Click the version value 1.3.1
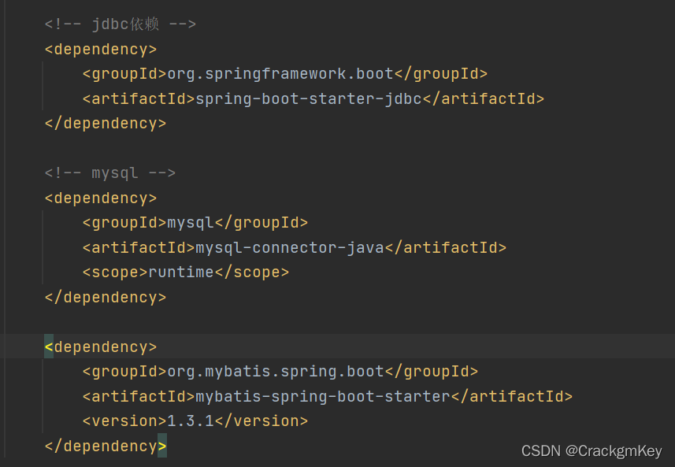This screenshot has height=467, width=675. (191, 421)
